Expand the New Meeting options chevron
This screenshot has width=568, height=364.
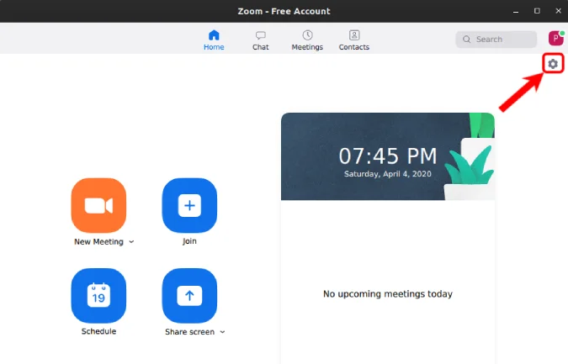[x=131, y=242]
